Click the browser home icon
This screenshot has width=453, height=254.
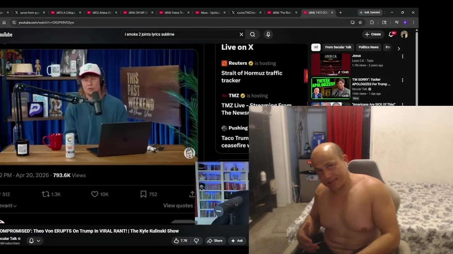[x=4, y=22]
